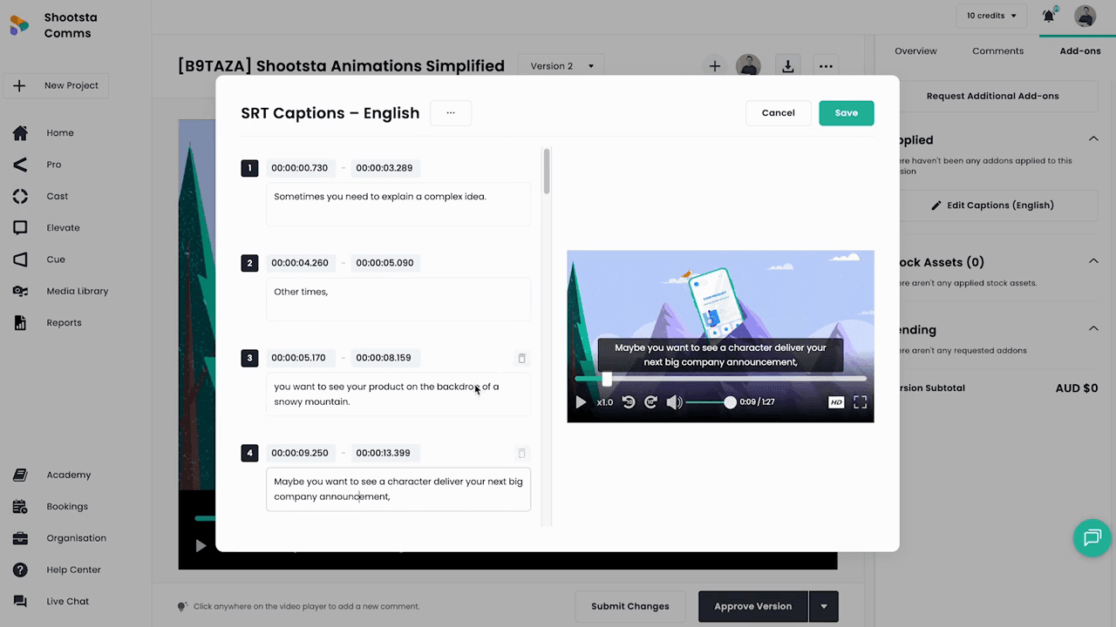Open the notifications bell
The image size is (1116, 627).
click(1049, 15)
